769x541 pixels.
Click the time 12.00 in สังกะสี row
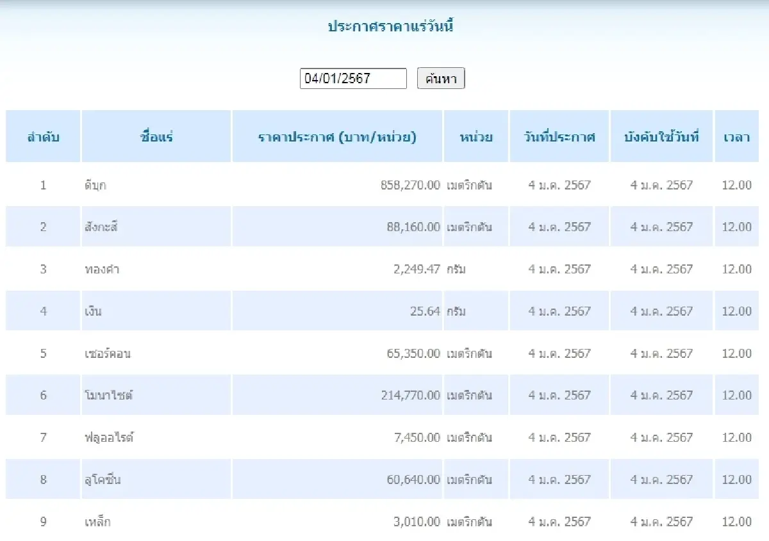(x=737, y=227)
